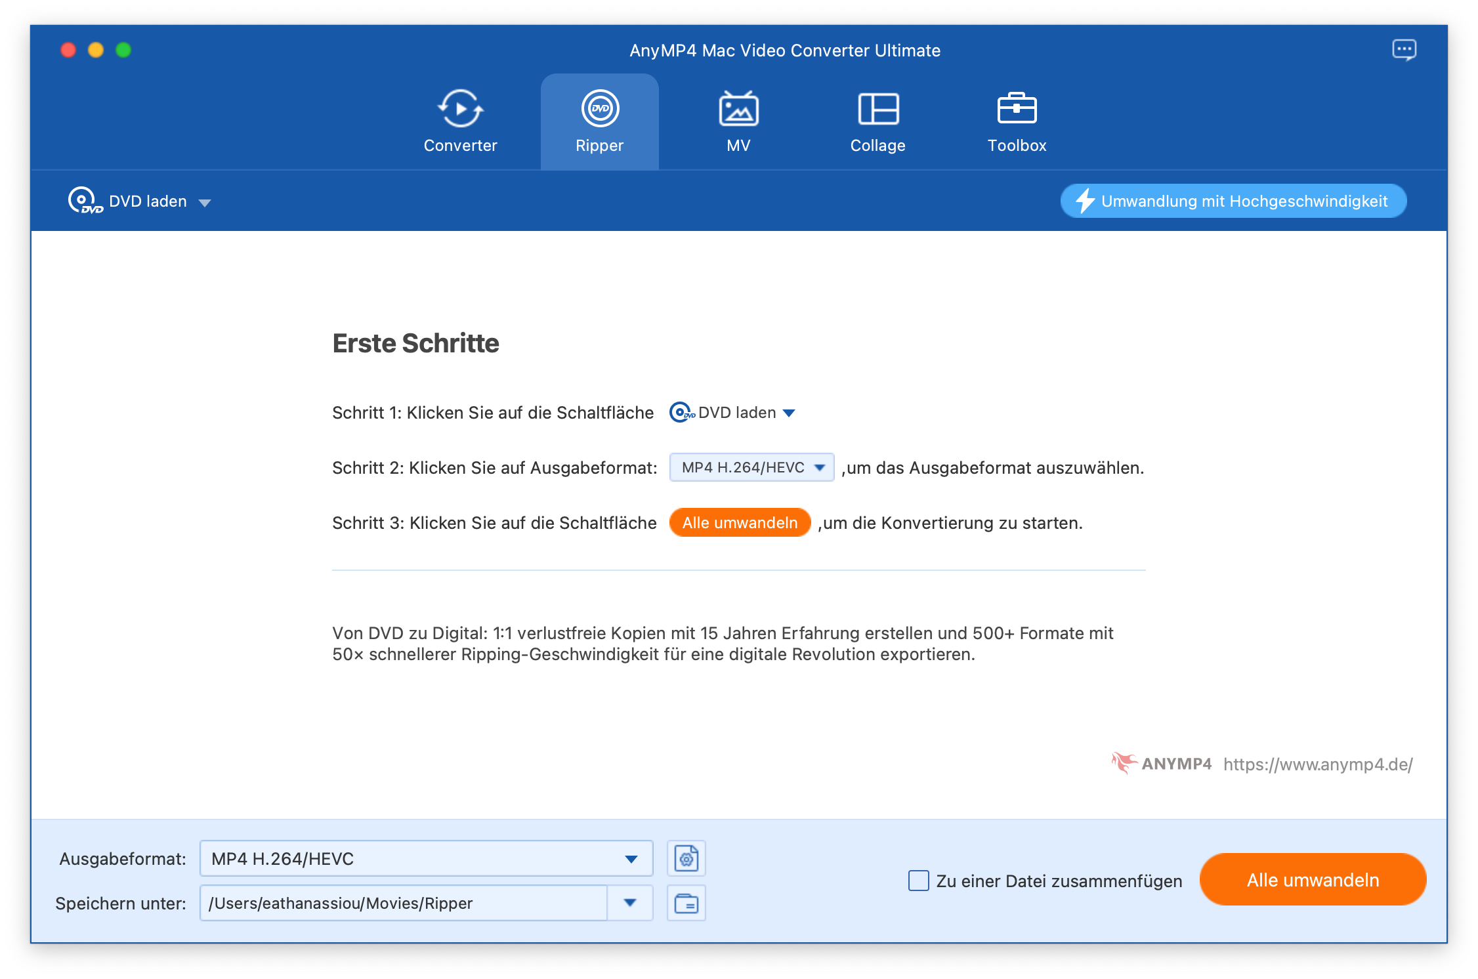Viewport: 1478px width, 979px height.
Task: Open the anymp4.de website link
Action: [1318, 764]
